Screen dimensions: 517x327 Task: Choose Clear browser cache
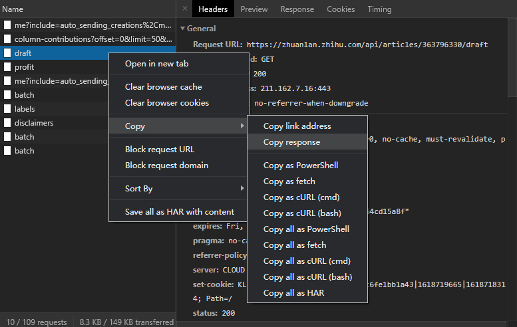[163, 87]
